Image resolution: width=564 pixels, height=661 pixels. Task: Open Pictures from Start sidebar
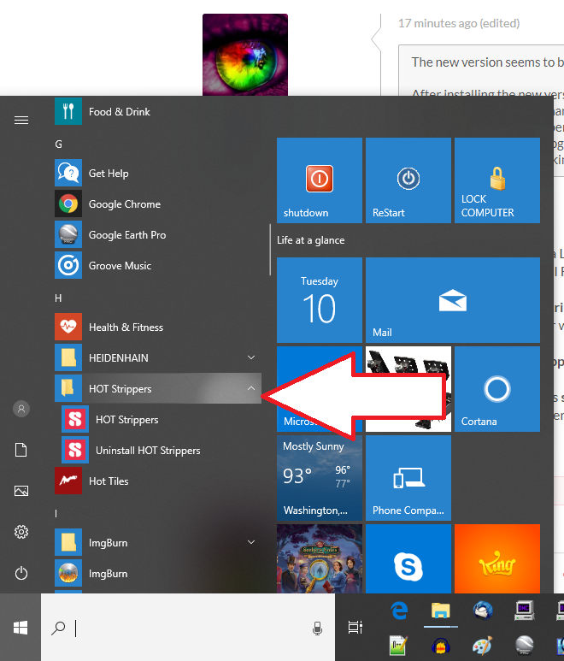21,491
